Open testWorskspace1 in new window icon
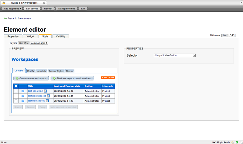 [x=48, y=96]
